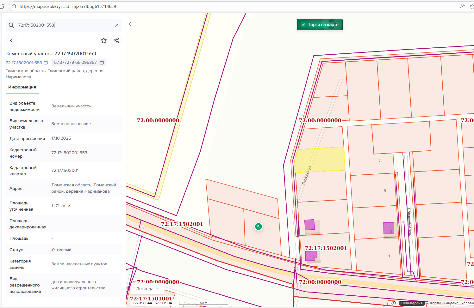
Task: Go back using the panel back arrow
Action: (11, 40)
